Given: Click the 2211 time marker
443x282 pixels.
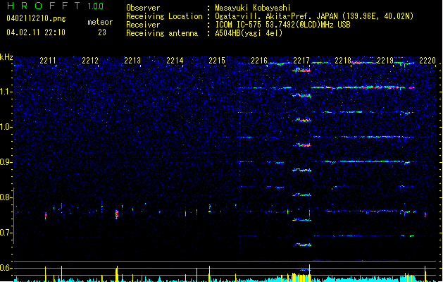Looking at the screenshot, I should [x=48, y=61].
